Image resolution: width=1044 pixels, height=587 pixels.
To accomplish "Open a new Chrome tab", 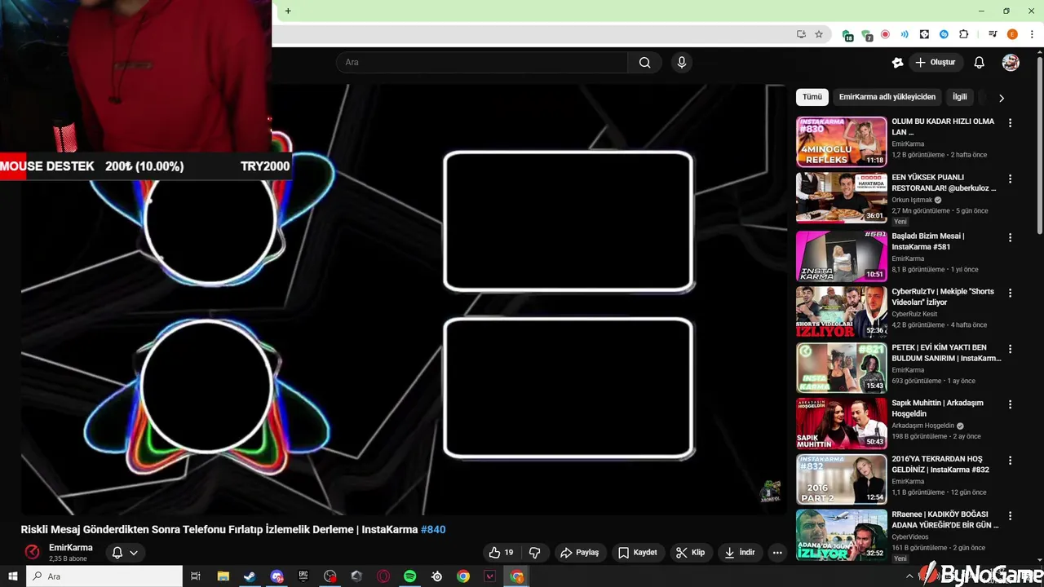I will pyautogui.click(x=288, y=11).
